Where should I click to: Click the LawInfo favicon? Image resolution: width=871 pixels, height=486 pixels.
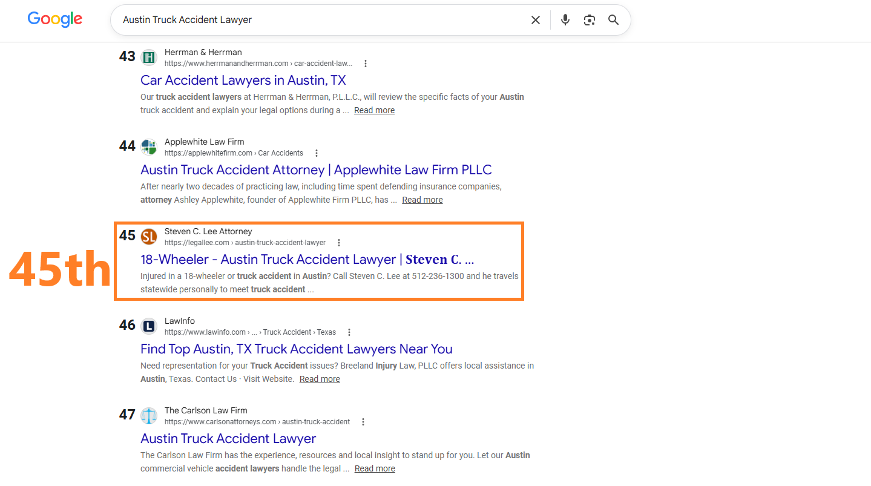(149, 326)
